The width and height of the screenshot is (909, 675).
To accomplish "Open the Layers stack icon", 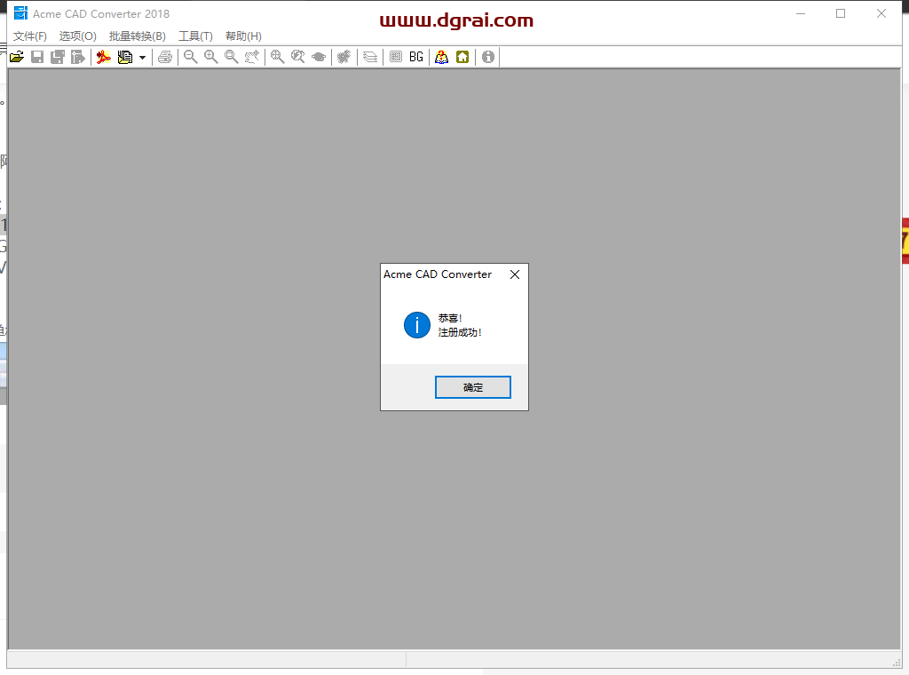I will pos(370,57).
